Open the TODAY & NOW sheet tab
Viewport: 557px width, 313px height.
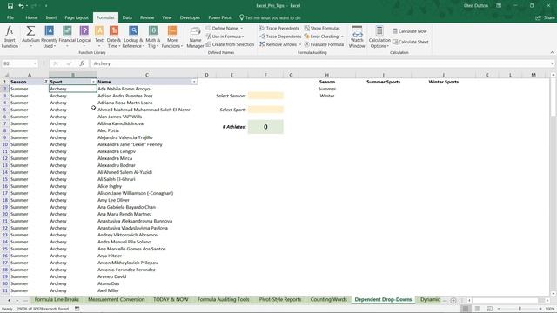[171, 299]
